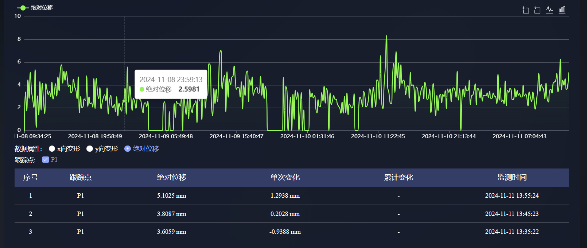Activate the area zoom tool icon
This screenshot has width=587, height=248.
pos(525,10)
